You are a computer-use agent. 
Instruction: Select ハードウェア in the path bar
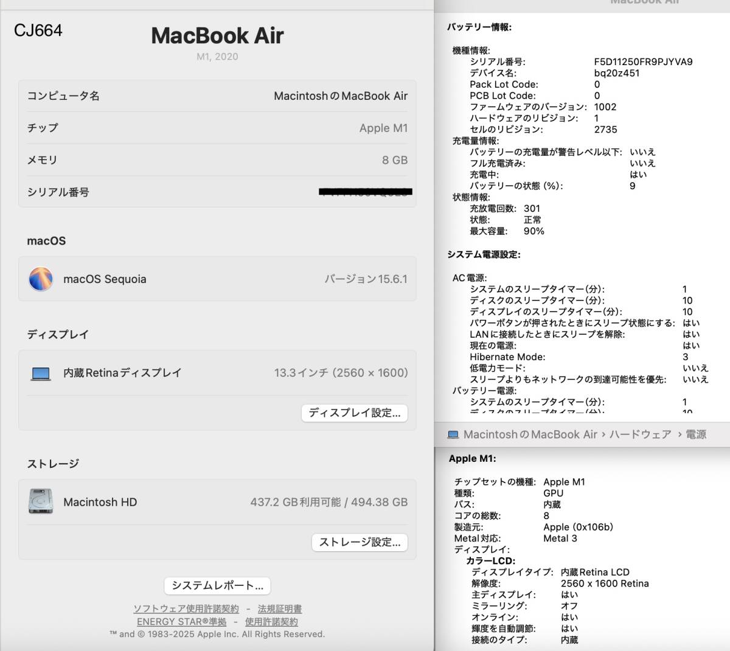pos(640,434)
